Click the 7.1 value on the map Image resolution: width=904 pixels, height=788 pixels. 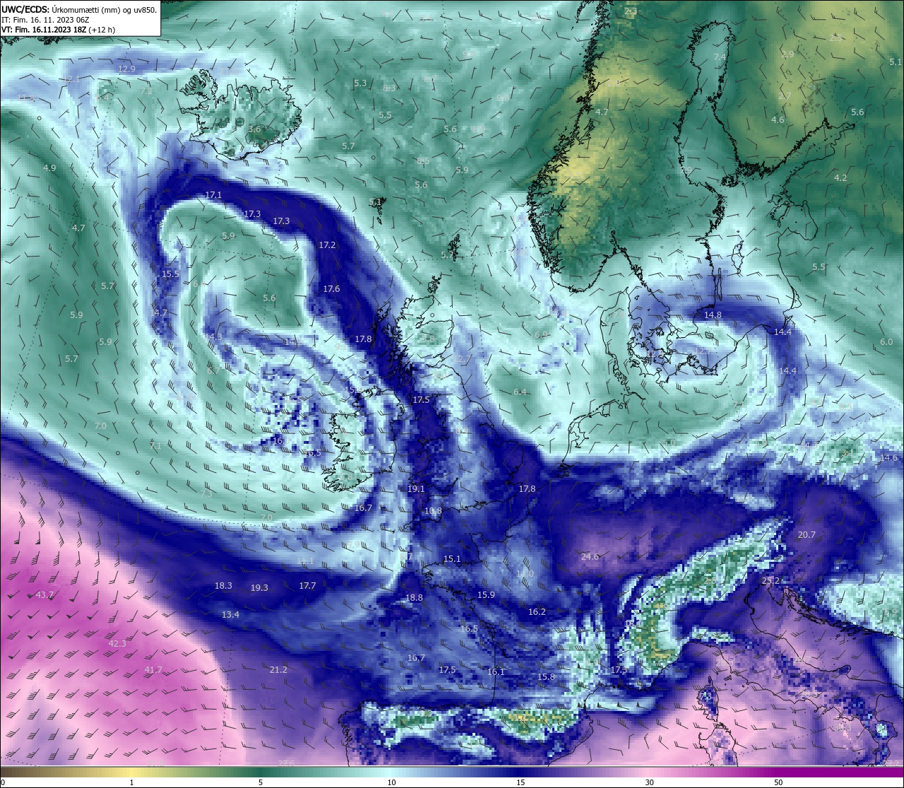[155, 445]
